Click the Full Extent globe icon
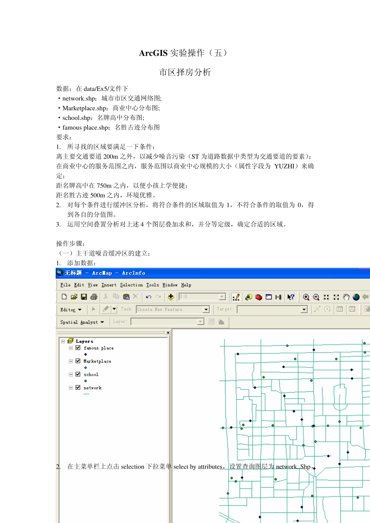The width and height of the screenshot is (370, 523). [x=356, y=297]
